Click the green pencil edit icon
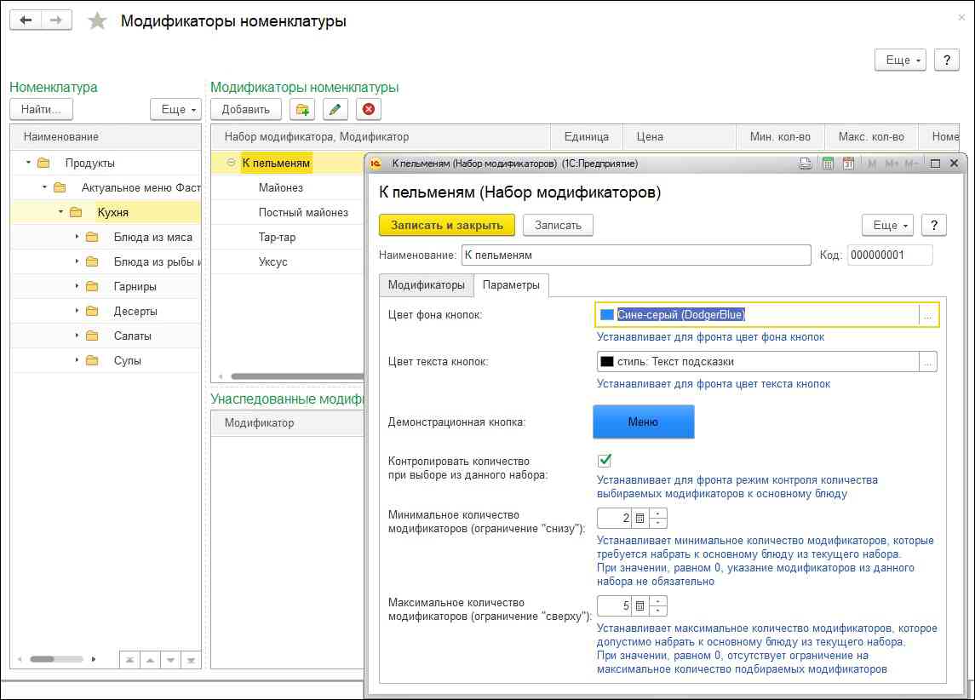 [x=336, y=109]
